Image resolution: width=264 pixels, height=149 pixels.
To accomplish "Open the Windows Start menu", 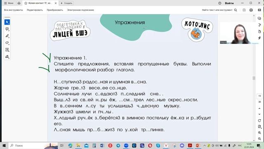I will pos(4,145).
